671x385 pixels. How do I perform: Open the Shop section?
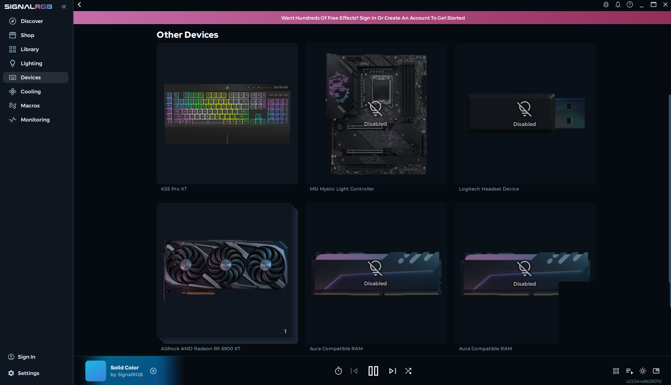(x=36, y=35)
